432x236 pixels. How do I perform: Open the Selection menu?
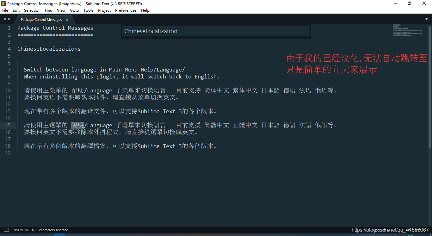point(32,10)
